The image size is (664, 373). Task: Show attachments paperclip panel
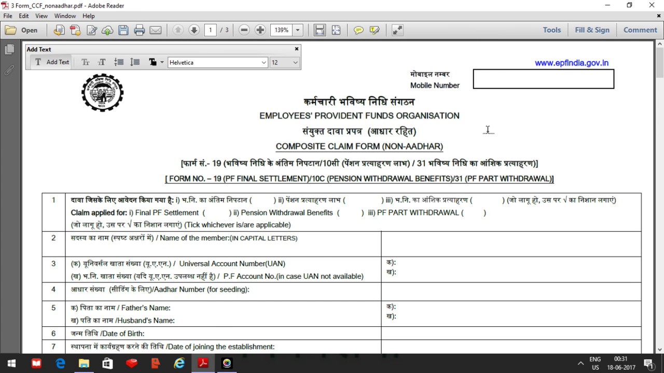pos(9,70)
